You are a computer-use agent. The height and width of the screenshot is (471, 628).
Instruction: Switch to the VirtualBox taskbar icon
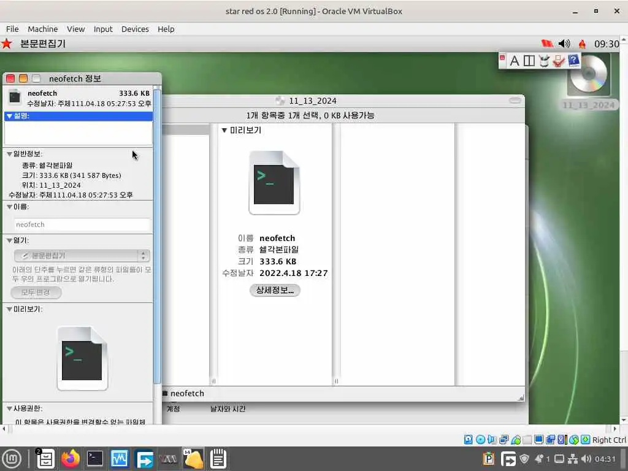pyautogui.click(x=168, y=459)
